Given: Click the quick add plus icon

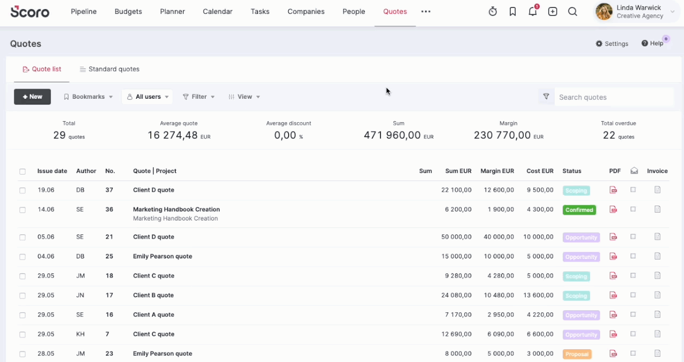Looking at the screenshot, I should point(553,12).
